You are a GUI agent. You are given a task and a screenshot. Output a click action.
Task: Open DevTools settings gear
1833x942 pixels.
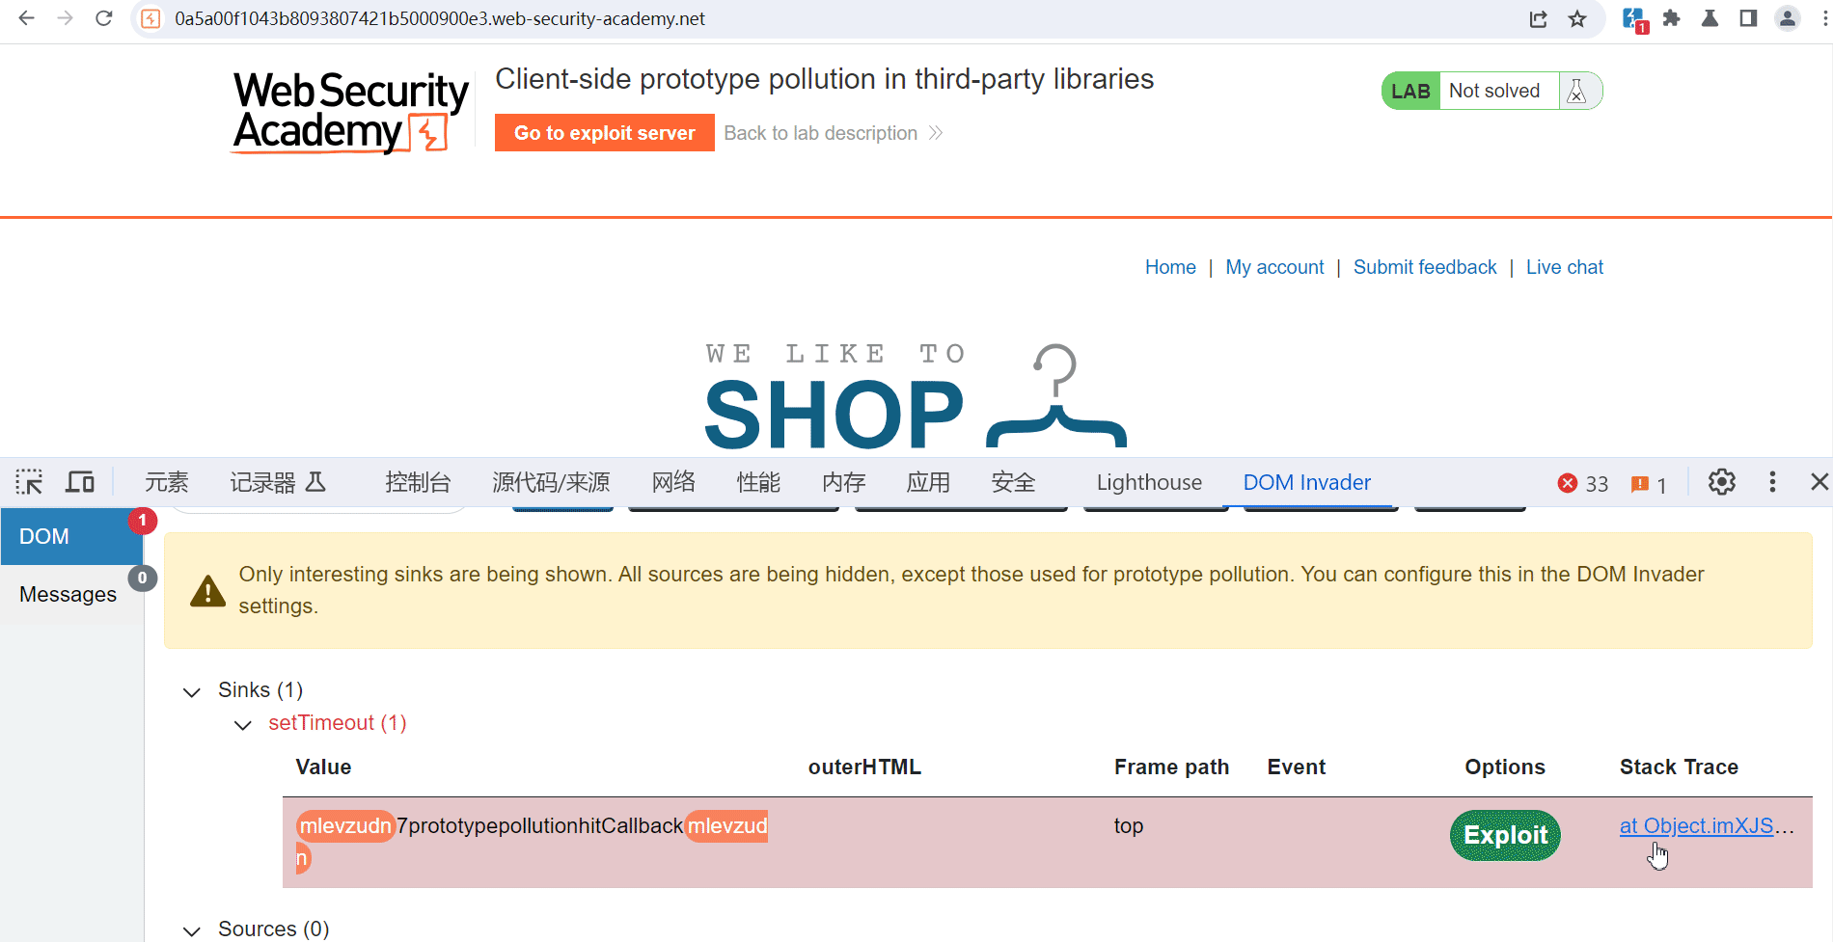click(x=1721, y=482)
